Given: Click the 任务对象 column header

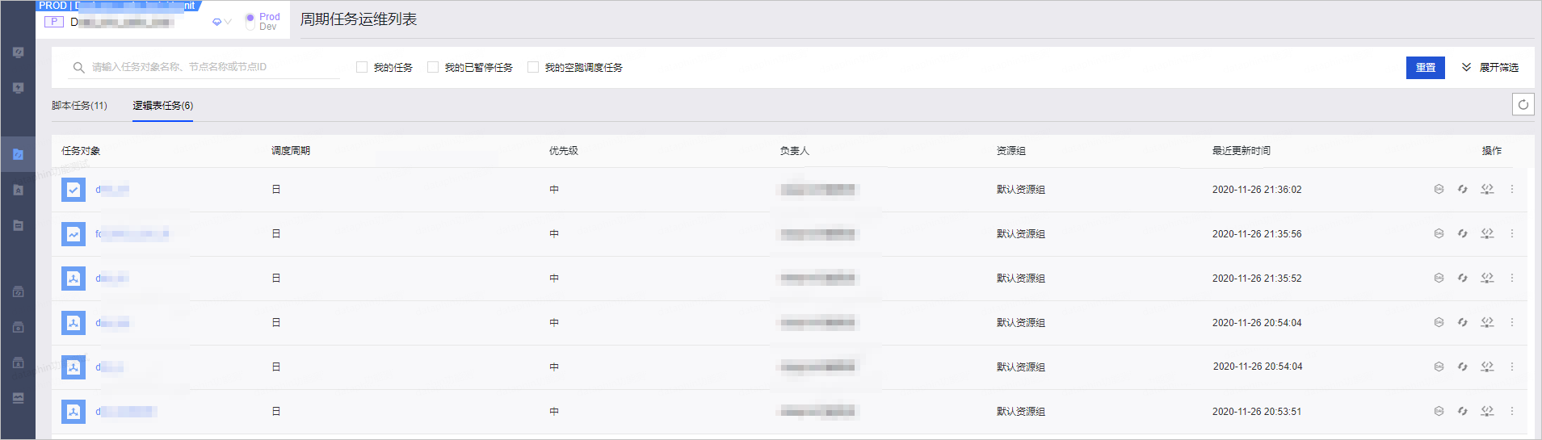Looking at the screenshot, I should click(x=81, y=151).
